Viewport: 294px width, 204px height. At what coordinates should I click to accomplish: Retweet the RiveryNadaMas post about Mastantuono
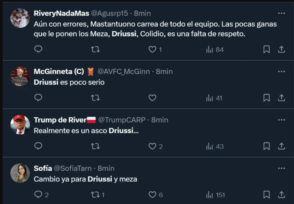point(95,49)
